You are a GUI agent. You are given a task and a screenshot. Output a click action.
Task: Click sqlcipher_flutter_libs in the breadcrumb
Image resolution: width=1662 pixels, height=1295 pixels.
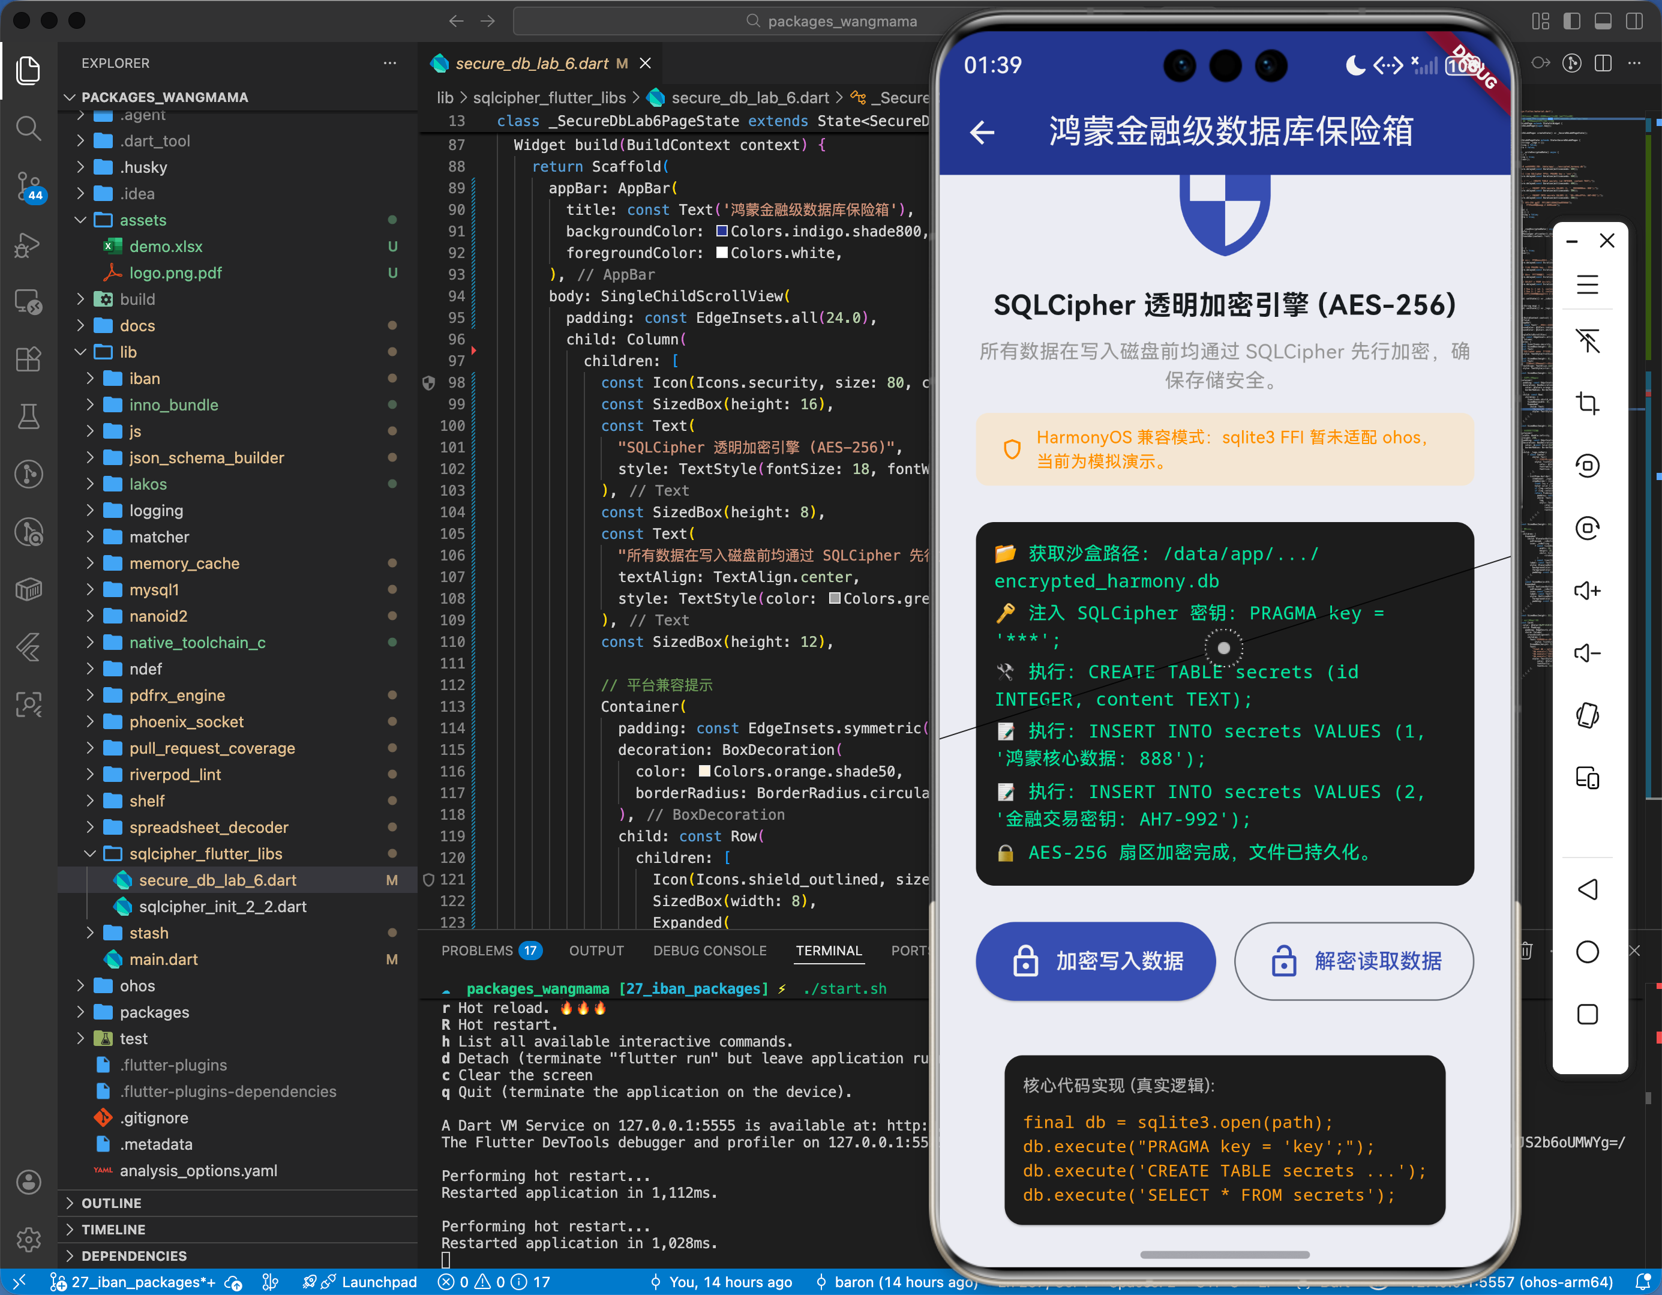pyautogui.click(x=550, y=97)
